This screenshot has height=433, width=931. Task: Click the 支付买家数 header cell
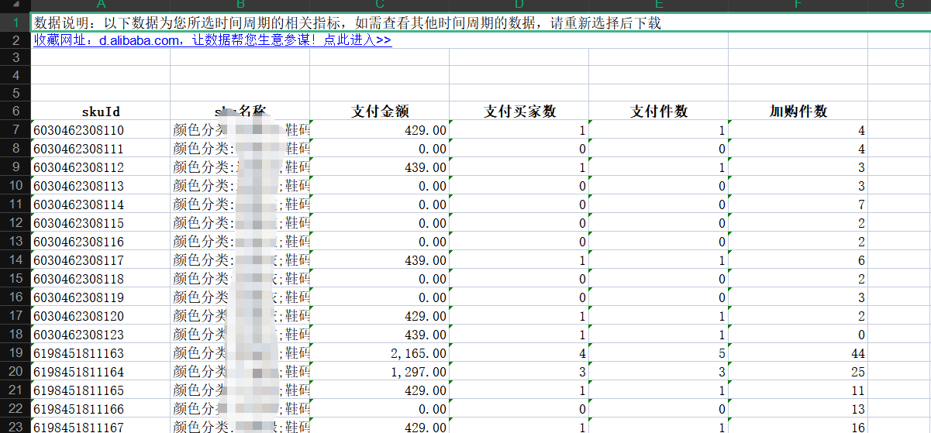pos(519,112)
